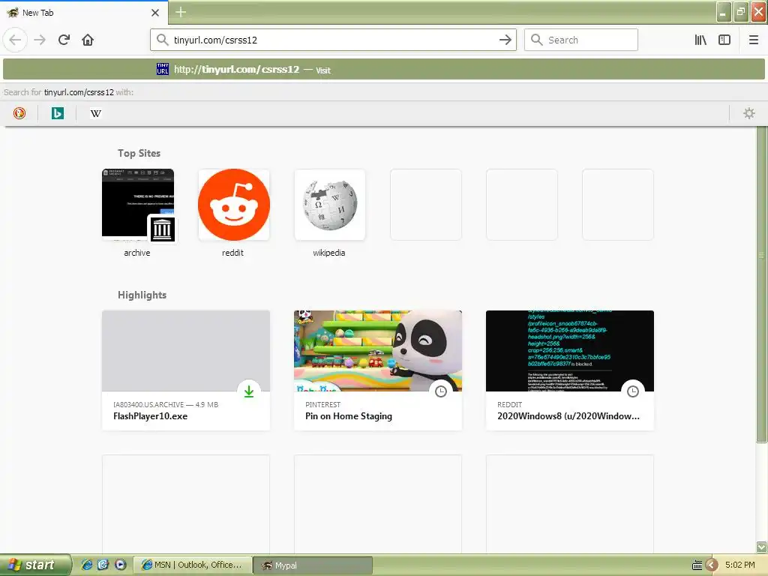Open the 2020Windows8 Reddit highlight card

570,370
